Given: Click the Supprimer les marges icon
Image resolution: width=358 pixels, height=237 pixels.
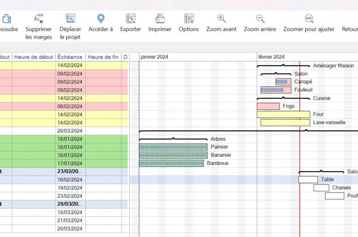Looking at the screenshot, I should coord(39,19).
